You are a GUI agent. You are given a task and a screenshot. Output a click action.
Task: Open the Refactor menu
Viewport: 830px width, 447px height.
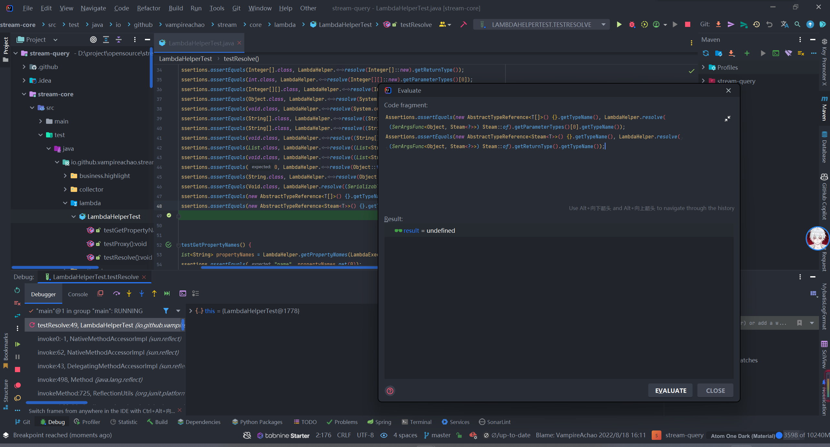148,8
